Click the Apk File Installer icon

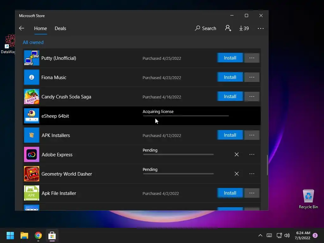click(32, 193)
